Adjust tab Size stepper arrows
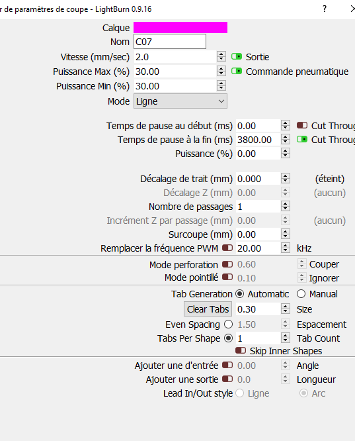355x441 pixels. coord(286,309)
